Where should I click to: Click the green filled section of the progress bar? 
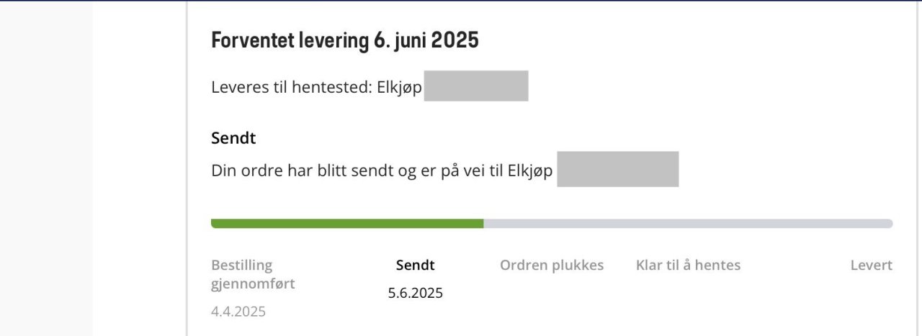346,224
